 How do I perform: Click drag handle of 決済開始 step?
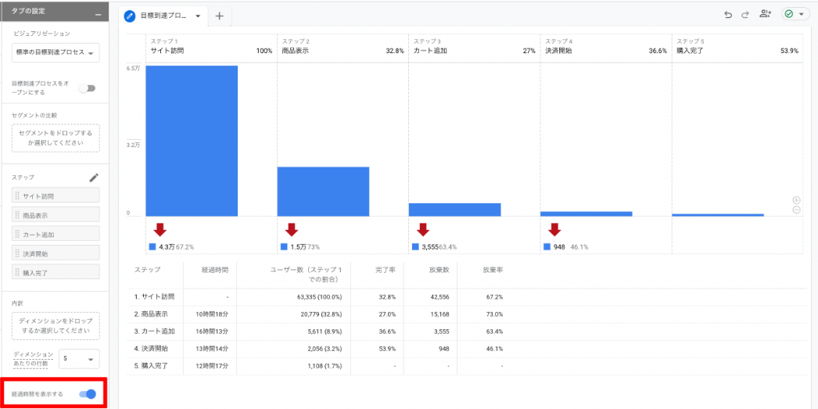point(17,253)
